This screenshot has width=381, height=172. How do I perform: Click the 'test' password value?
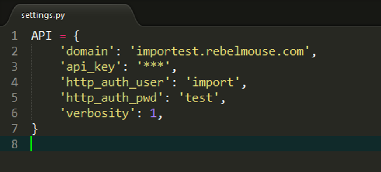click(x=200, y=98)
